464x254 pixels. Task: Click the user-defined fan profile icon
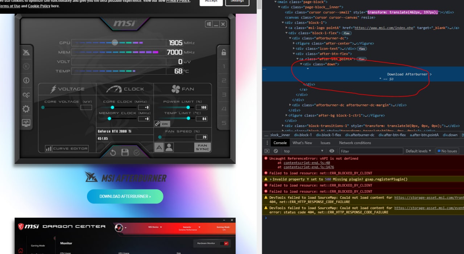169,147
